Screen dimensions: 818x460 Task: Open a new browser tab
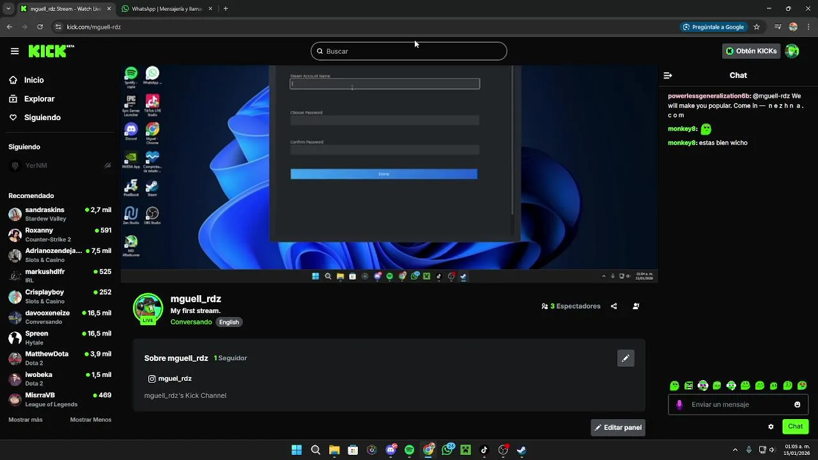click(x=226, y=9)
